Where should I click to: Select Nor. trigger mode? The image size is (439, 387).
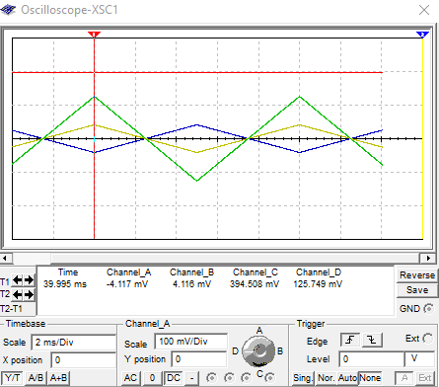pos(327,378)
